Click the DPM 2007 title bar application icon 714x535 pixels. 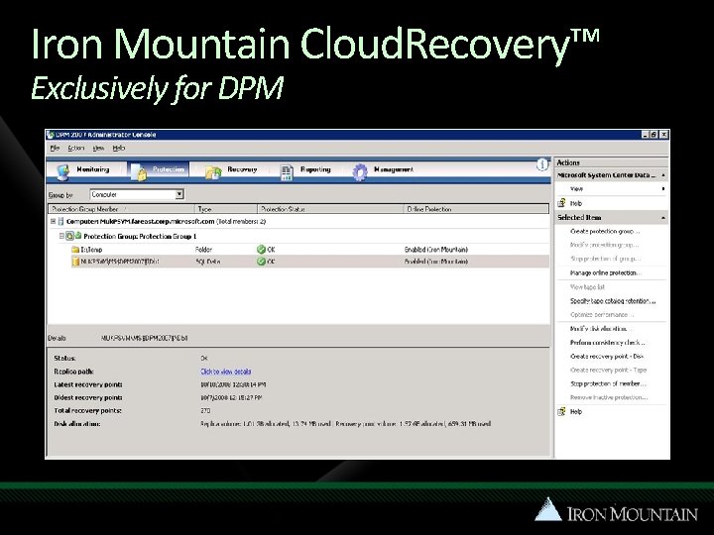tap(51, 135)
